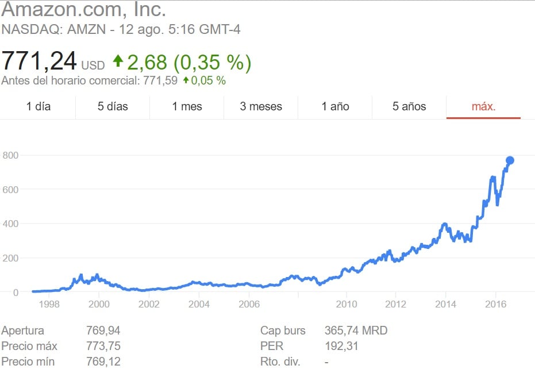Click the 771,24 current price
This screenshot has width=535, height=369.
coord(39,61)
